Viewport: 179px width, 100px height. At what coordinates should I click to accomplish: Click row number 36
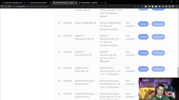(x=59, y=94)
